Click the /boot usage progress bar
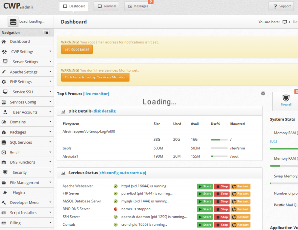Viewport: 298px width, 230px height. (x=219, y=156)
